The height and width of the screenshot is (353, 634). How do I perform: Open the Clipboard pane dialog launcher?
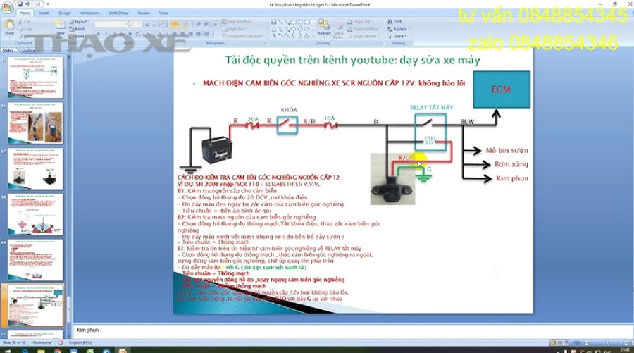pos(48,42)
